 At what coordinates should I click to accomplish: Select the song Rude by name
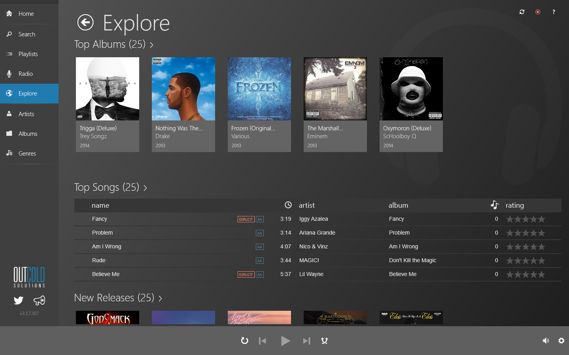point(99,260)
